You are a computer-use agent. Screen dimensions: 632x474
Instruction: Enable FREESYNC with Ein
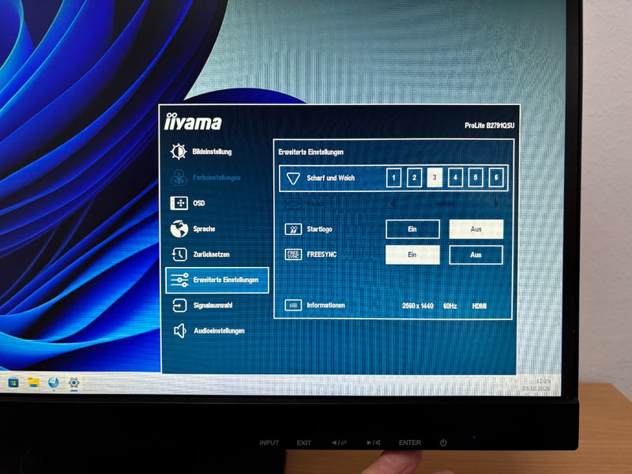412,254
